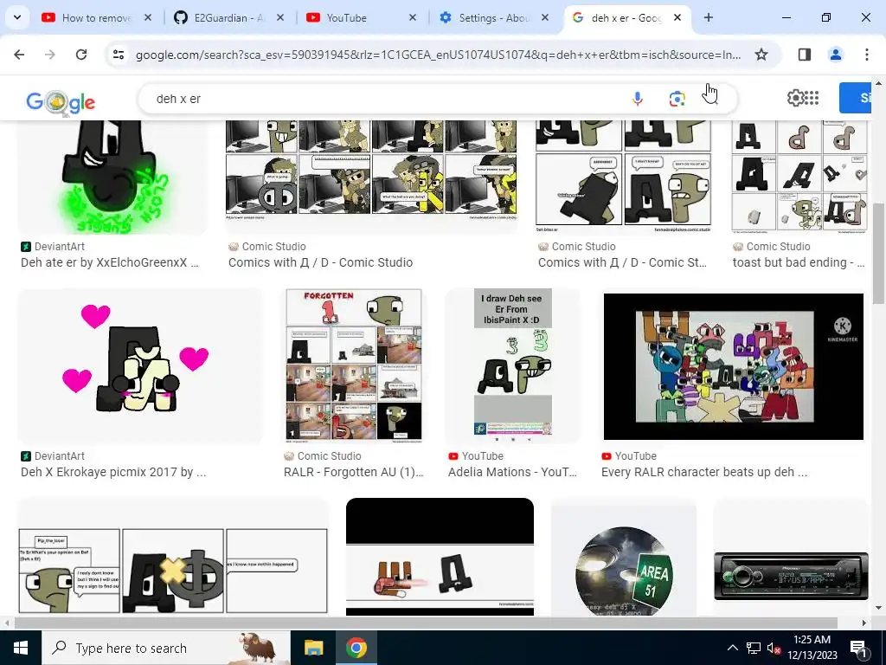886x665 pixels.
Task: Open 'Every RALR character beats up deh' link
Action: coord(704,472)
